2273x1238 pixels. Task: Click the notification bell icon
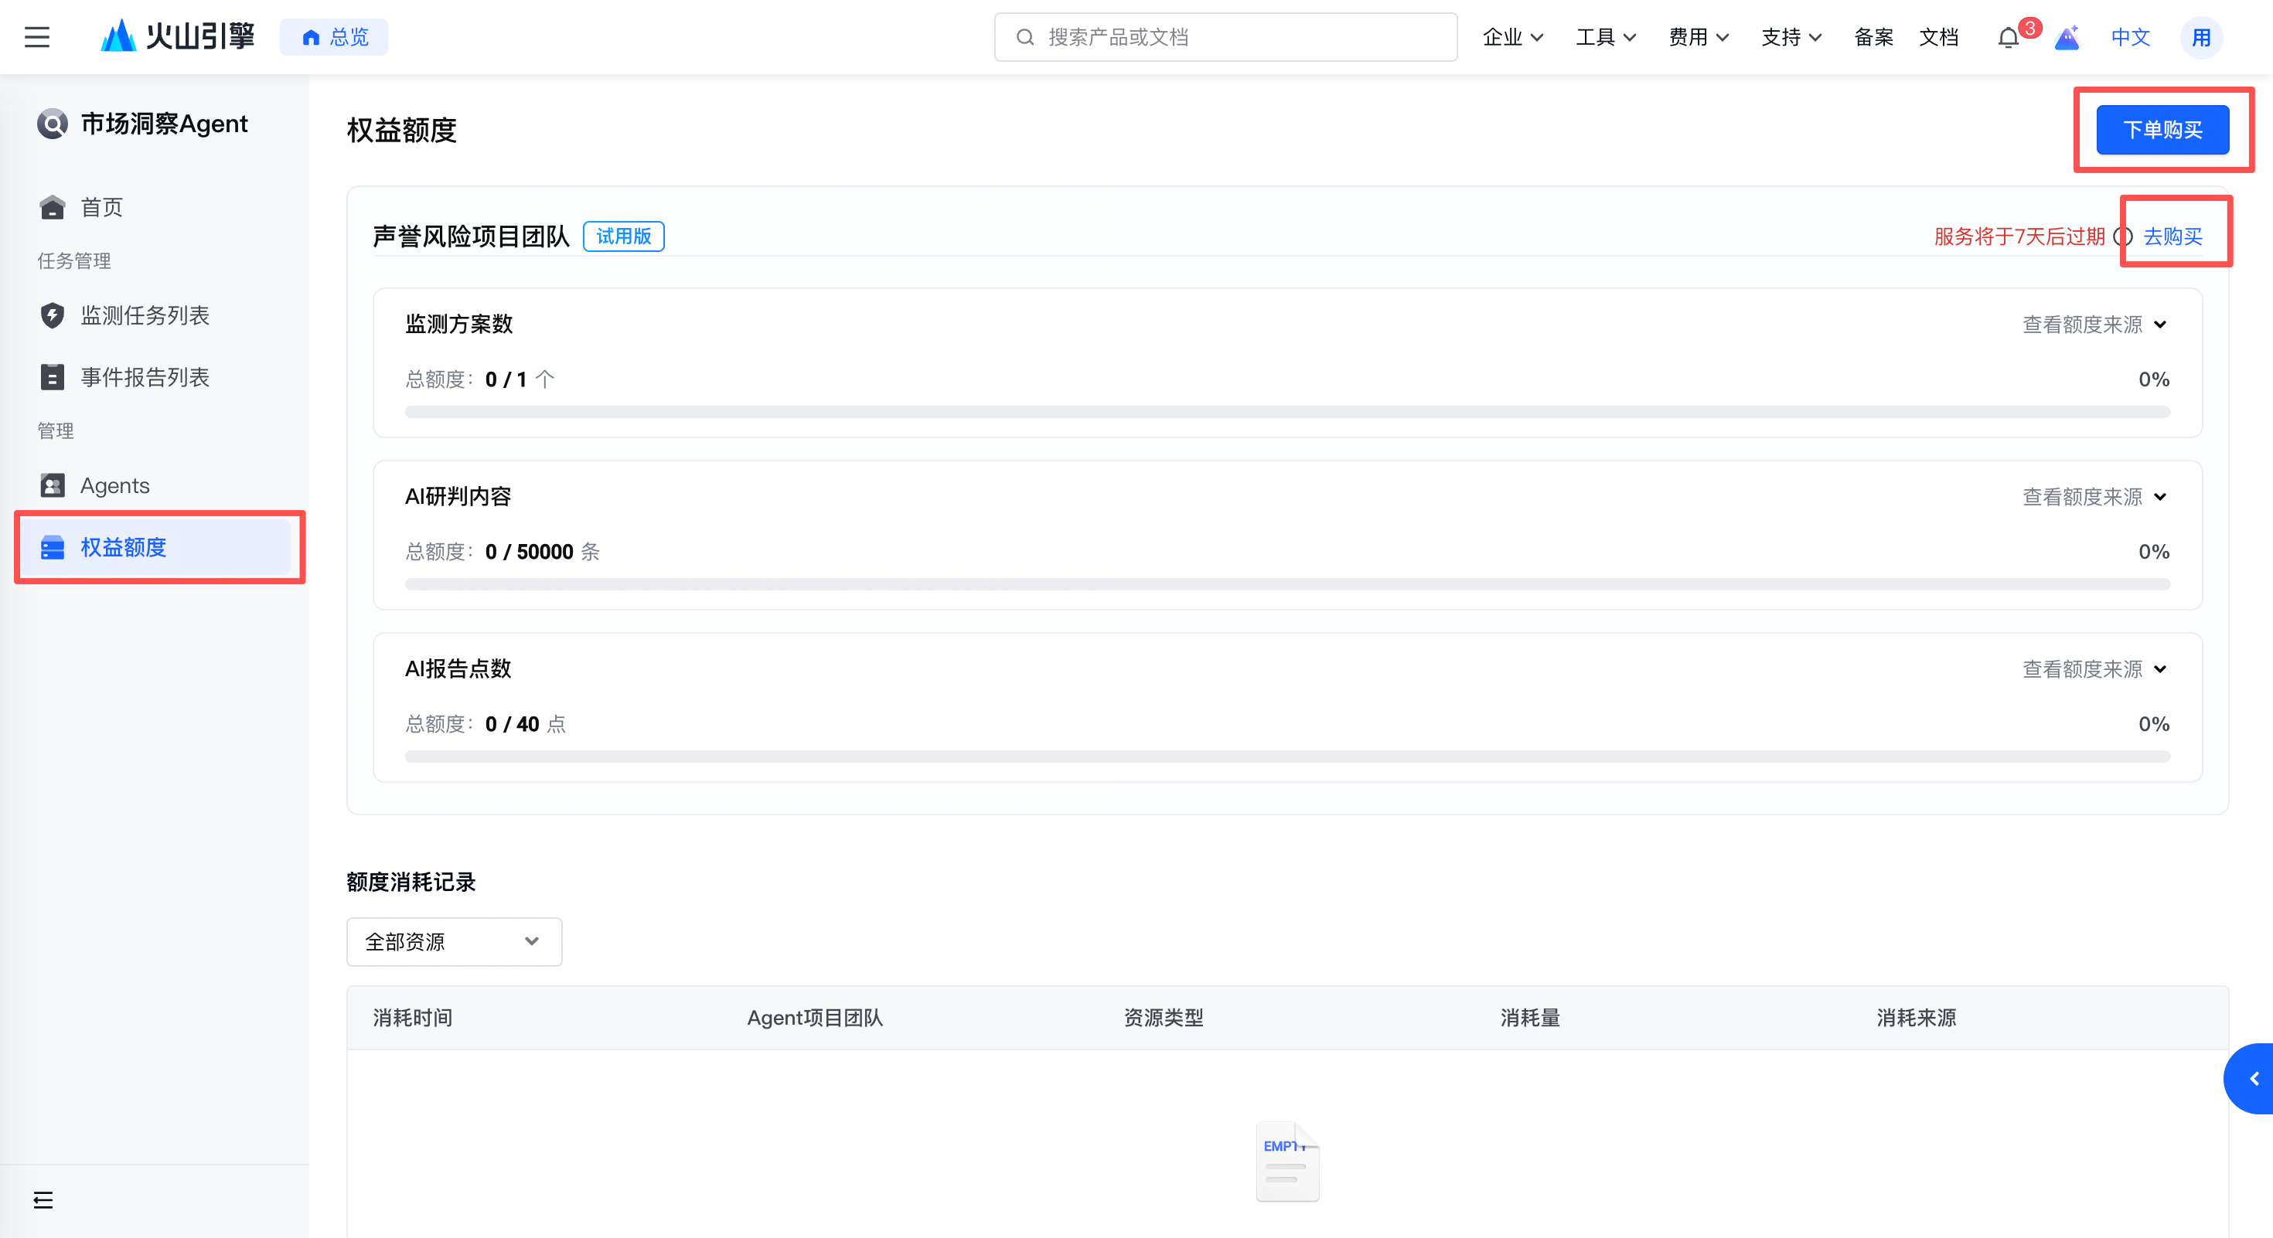[x=2009, y=38]
